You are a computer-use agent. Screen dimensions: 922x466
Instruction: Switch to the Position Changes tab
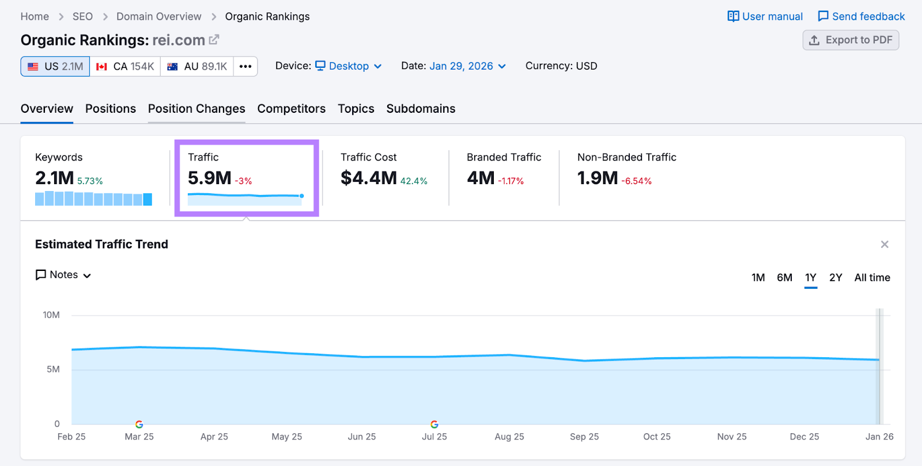[x=197, y=109]
